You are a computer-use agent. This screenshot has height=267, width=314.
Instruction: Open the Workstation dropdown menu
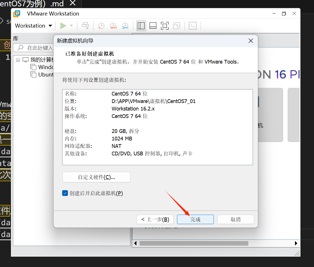[34, 26]
